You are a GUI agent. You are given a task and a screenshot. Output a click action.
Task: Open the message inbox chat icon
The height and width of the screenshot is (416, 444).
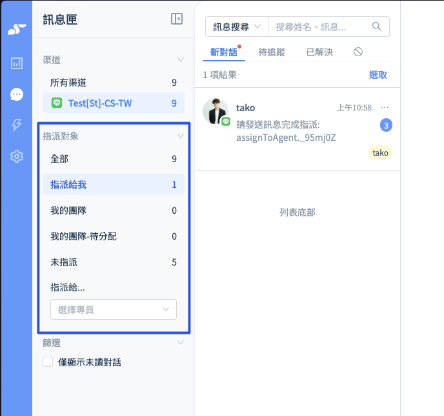point(17,94)
